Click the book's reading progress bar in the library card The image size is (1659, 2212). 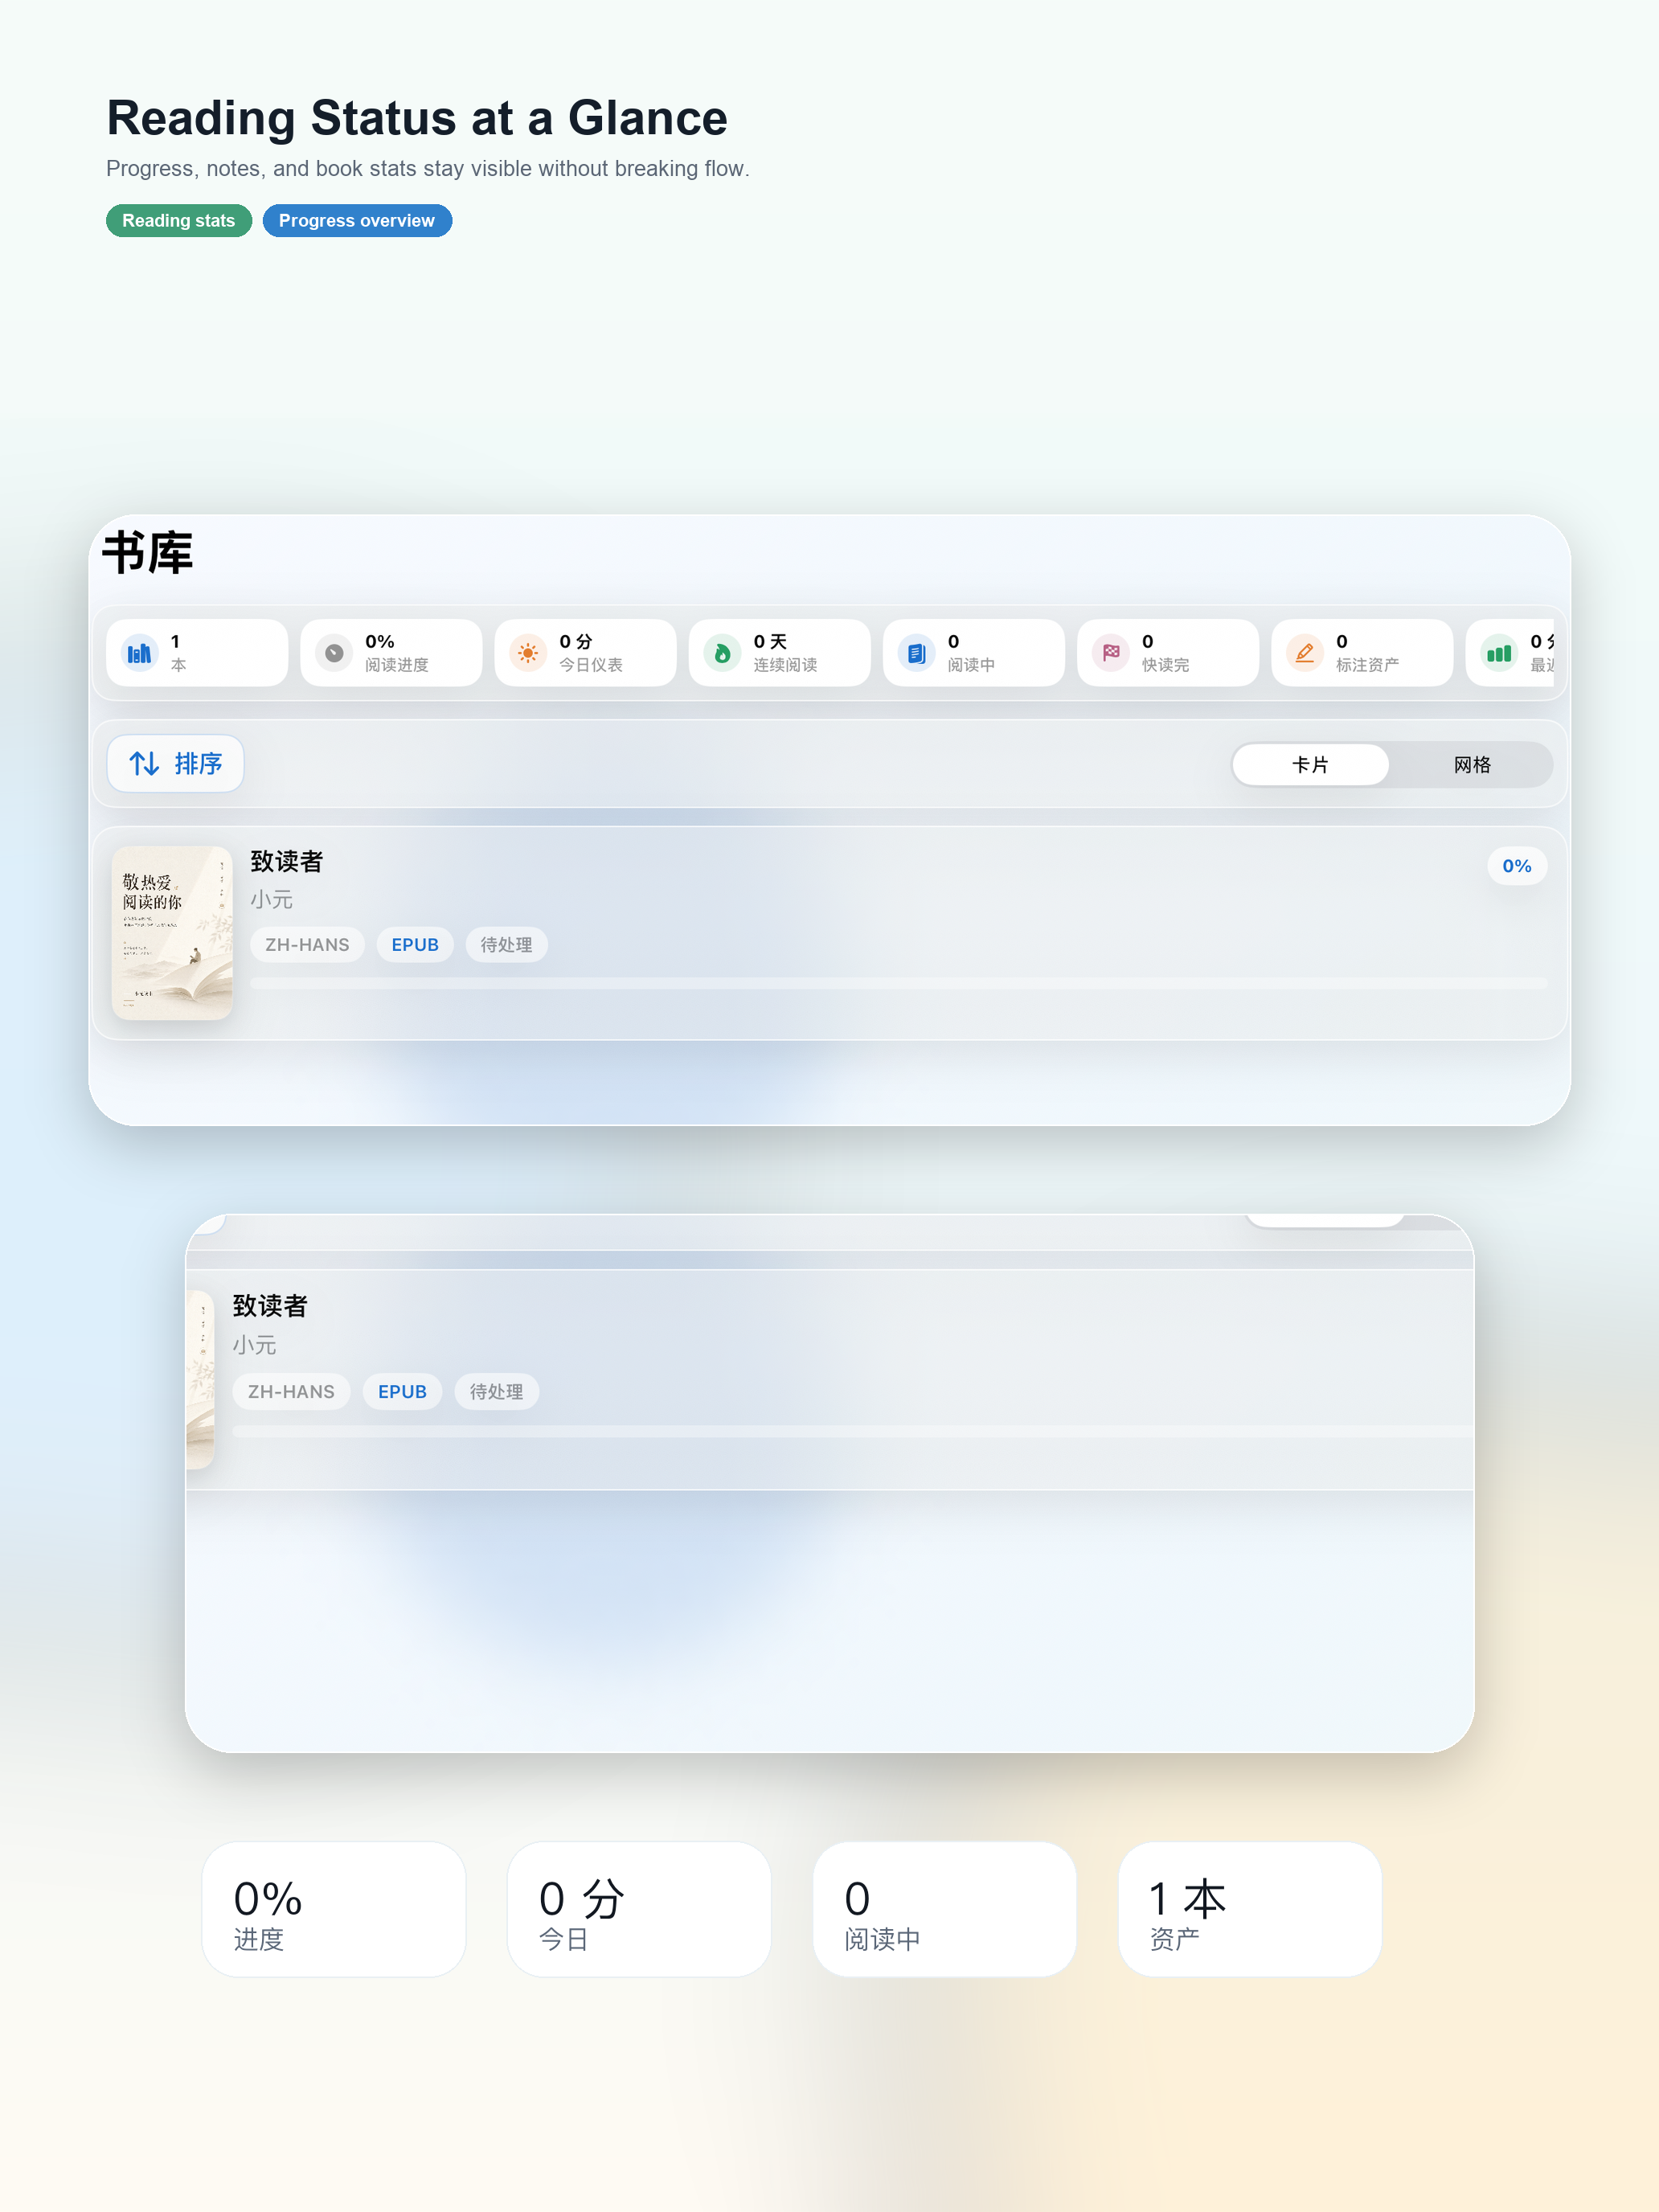(898, 984)
